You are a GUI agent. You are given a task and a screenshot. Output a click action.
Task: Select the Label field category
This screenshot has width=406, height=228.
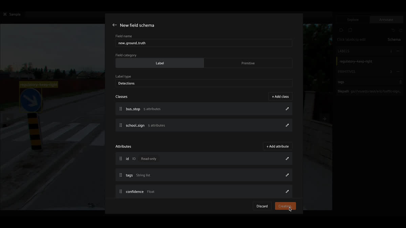160,63
